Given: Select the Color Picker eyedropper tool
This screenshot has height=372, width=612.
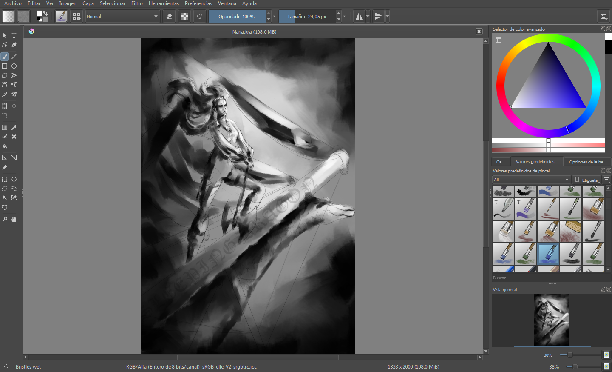Looking at the screenshot, I should pyautogui.click(x=14, y=127).
